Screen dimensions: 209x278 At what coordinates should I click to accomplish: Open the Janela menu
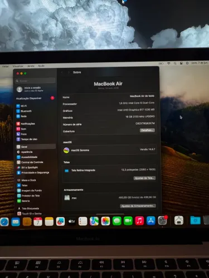click(31, 66)
